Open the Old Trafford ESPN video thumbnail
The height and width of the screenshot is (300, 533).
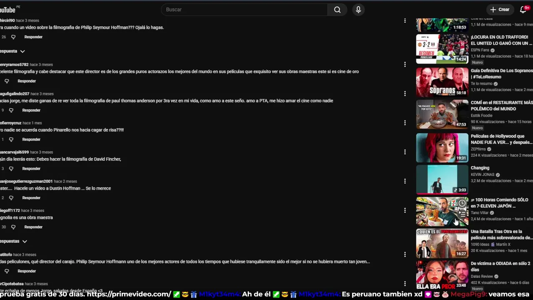pos(442,49)
